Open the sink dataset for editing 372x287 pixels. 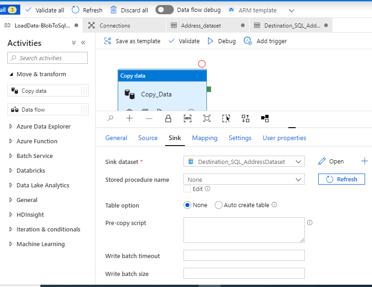(x=331, y=162)
